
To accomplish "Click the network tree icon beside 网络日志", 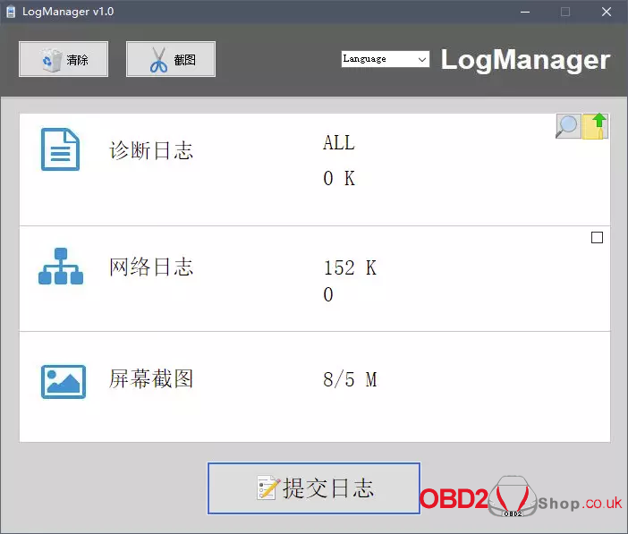I will [61, 266].
